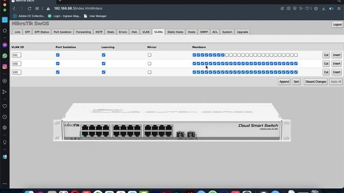Go back to the previous page

click(x=14, y=9)
